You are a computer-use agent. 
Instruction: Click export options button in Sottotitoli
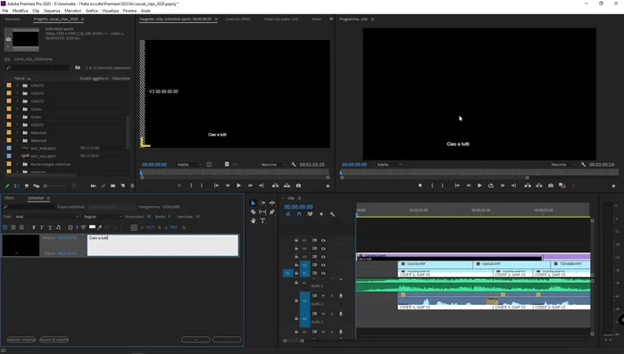point(54,340)
